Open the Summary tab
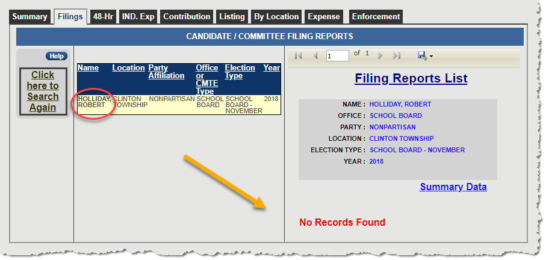 tap(30, 17)
